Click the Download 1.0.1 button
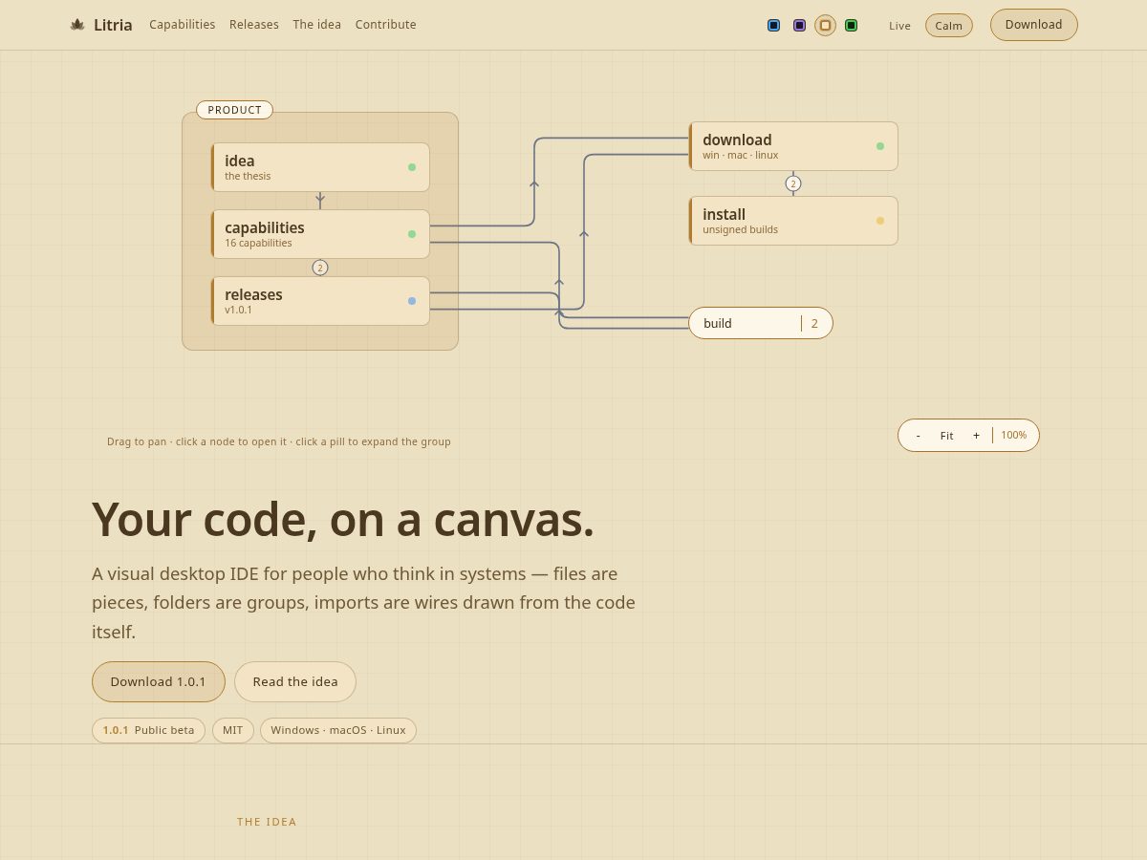The image size is (1147, 860). pyautogui.click(x=159, y=682)
